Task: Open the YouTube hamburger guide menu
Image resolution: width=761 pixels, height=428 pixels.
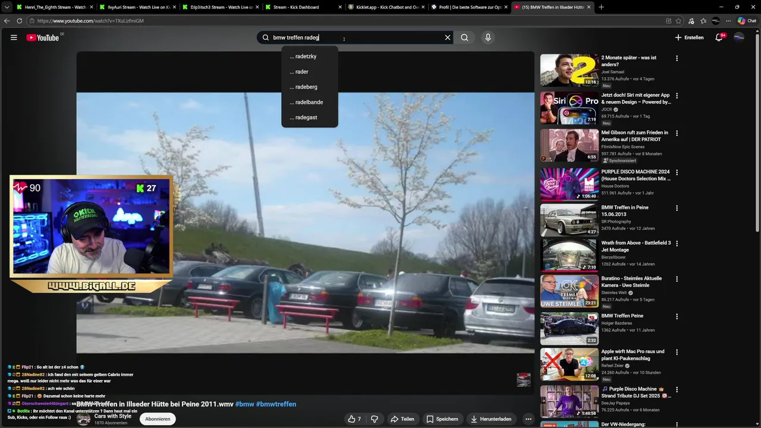Action: [x=14, y=37]
